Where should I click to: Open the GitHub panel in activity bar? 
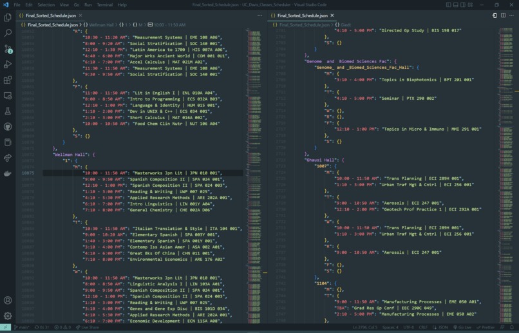coord(8,127)
